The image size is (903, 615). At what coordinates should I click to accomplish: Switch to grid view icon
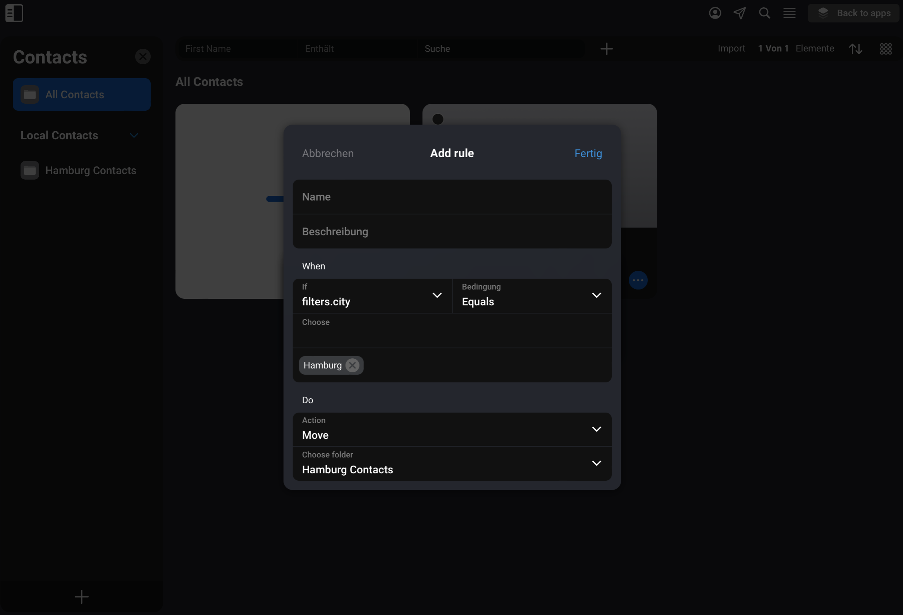(x=886, y=49)
